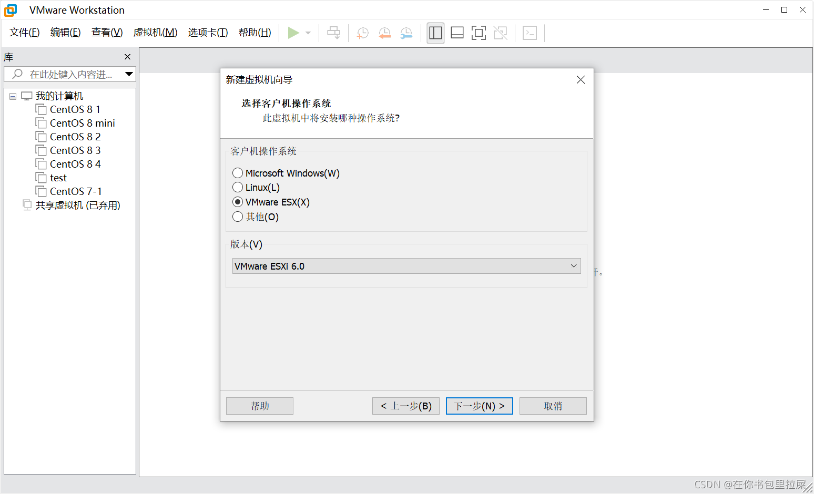The height and width of the screenshot is (494, 814).
Task: Select VMware ESX(X) radio button
Action: pyautogui.click(x=238, y=202)
